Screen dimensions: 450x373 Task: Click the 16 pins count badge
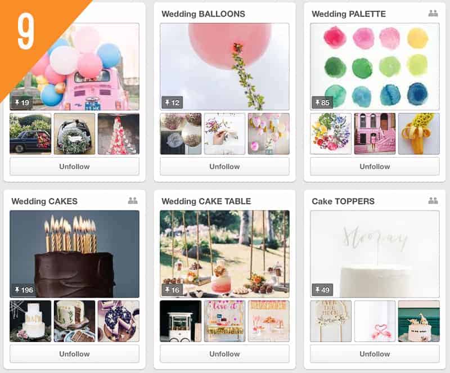pos(172,290)
